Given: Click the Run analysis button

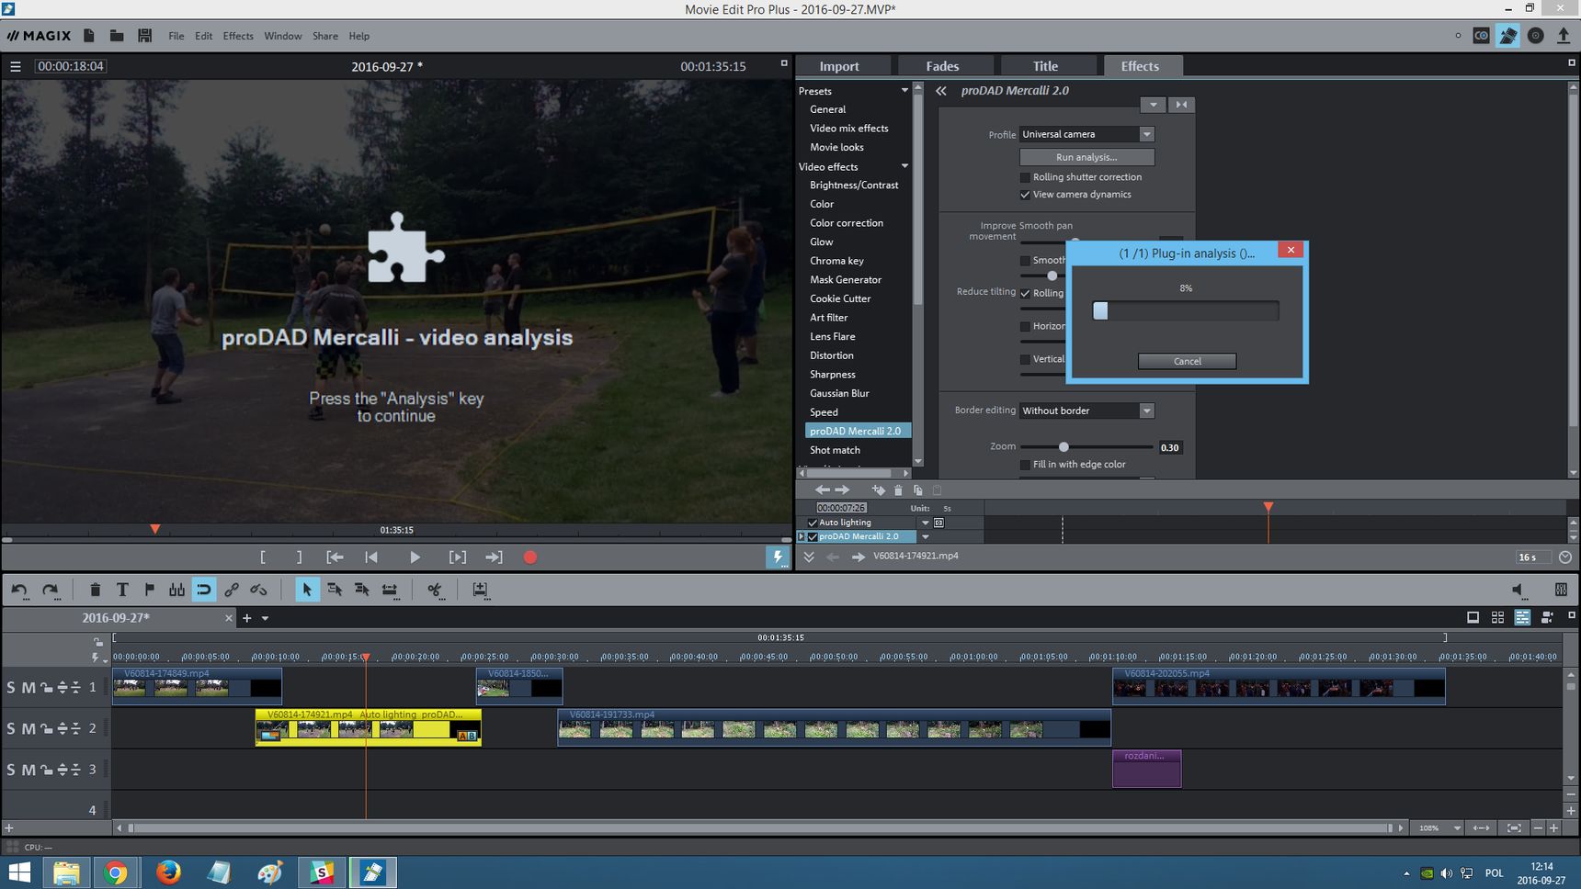Looking at the screenshot, I should pos(1086,157).
